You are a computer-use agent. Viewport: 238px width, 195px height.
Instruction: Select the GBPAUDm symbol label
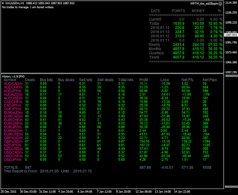(13, 138)
